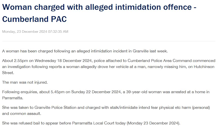Click the Monday 23 December 2024 timestamp
The height and width of the screenshot is (129, 219).
click(x=35, y=31)
